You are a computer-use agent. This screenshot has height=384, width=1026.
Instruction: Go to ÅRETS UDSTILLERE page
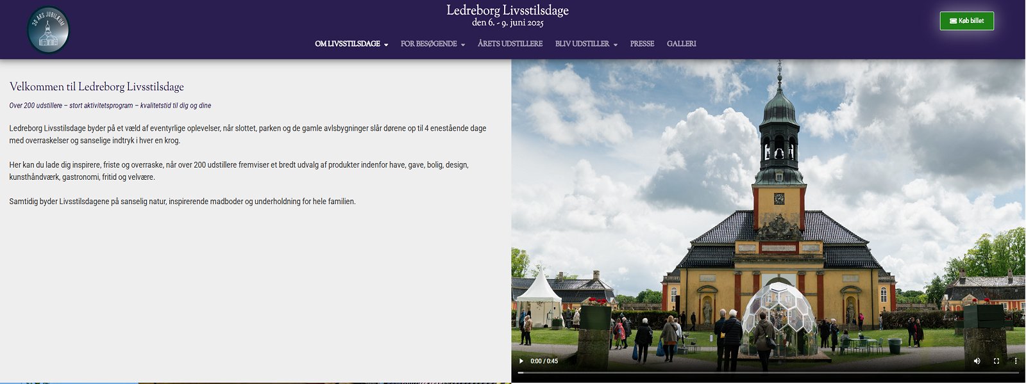tap(510, 44)
